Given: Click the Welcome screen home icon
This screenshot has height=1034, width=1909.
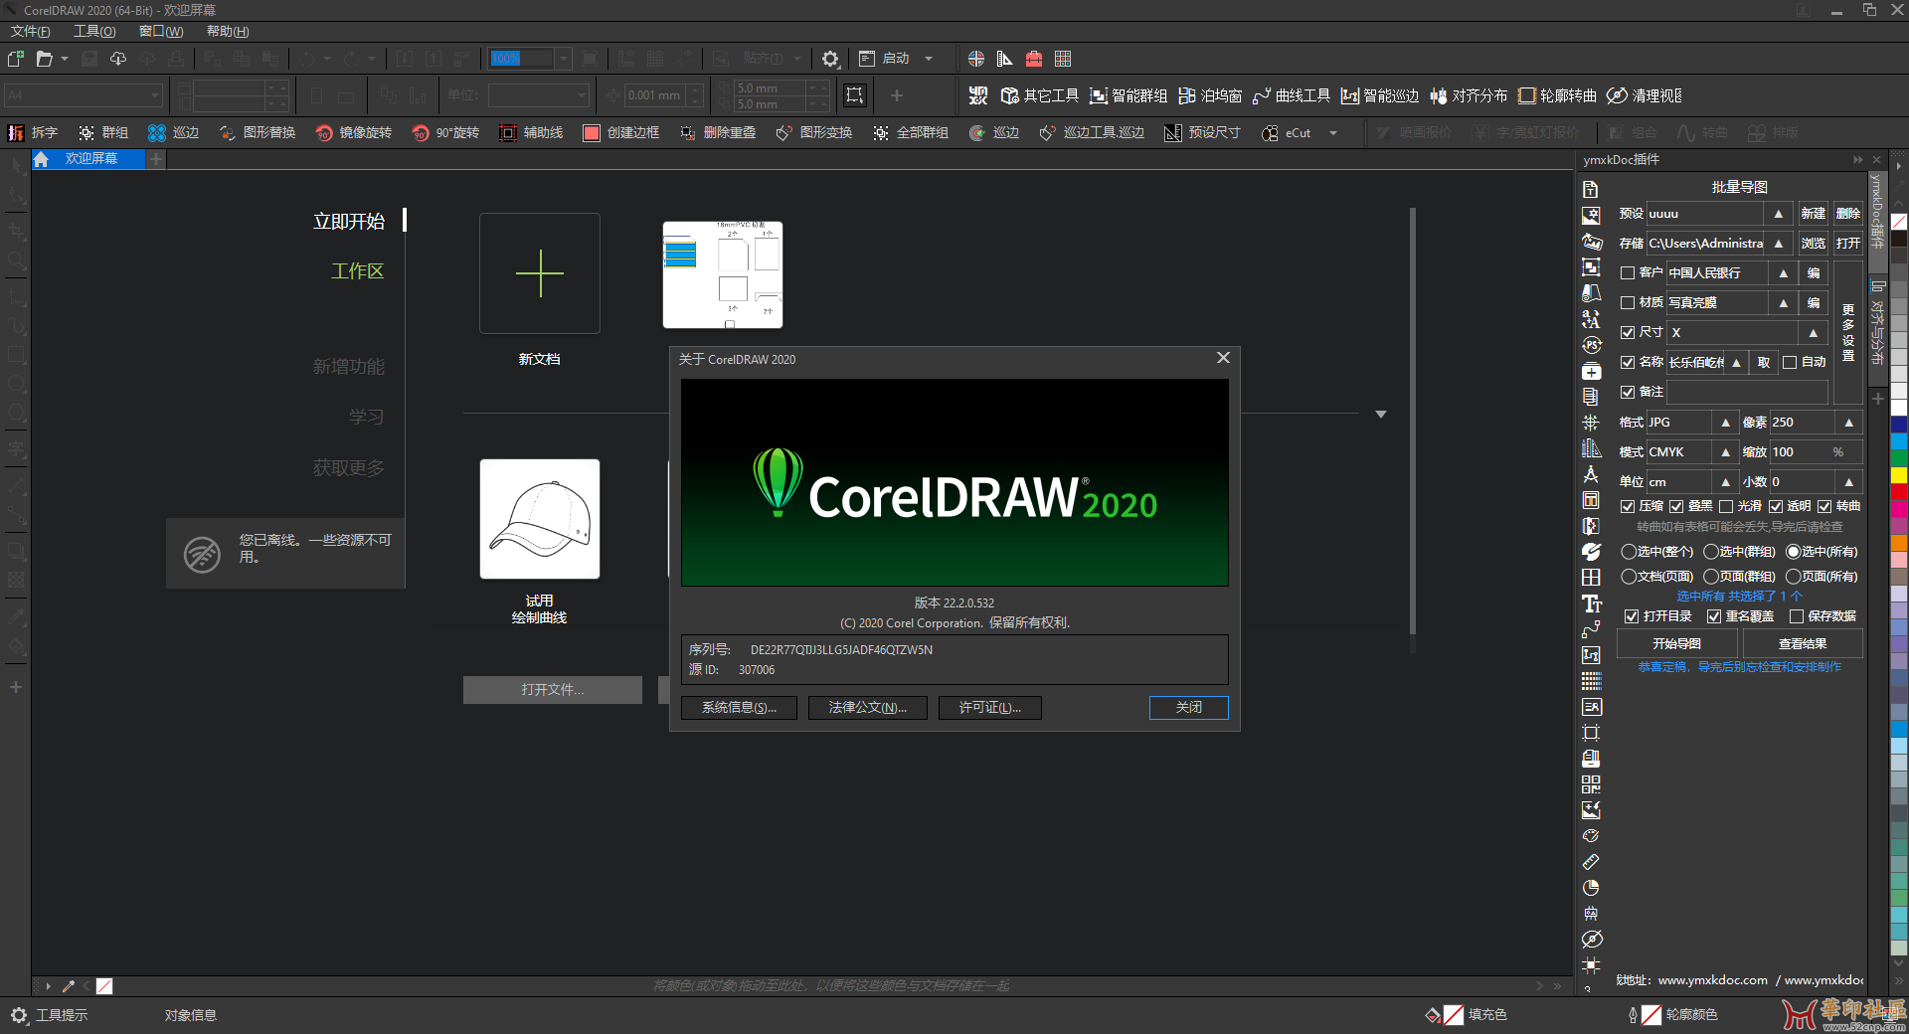Looking at the screenshot, I should click(x=41, y=159).
